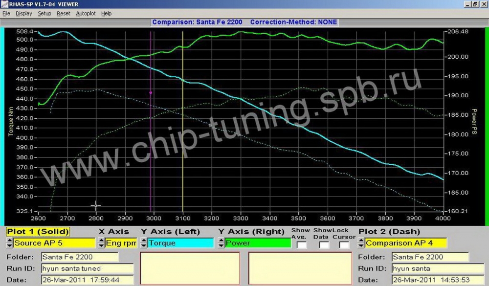Open the Autoplot menu
The height and width of the screenshot is (286, 489).
(86, 14)
